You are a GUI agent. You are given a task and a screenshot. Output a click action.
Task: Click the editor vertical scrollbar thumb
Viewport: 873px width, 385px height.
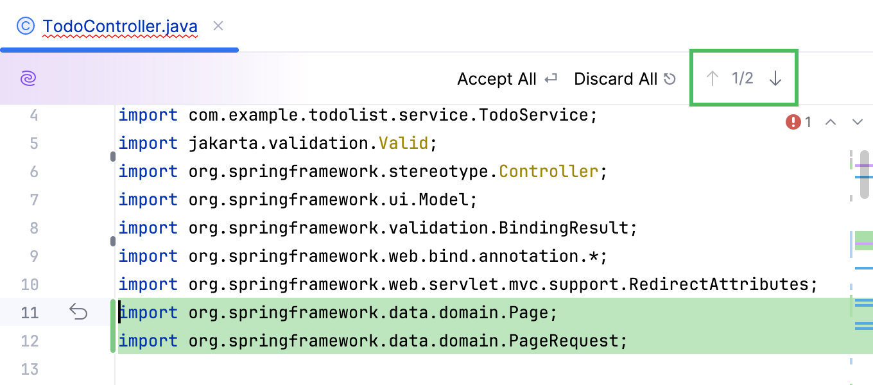pos(865,175)
